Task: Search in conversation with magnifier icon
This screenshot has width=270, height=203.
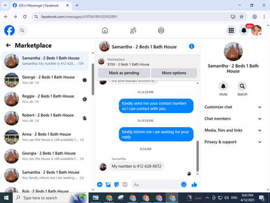Action: click(x=242, y=86)
